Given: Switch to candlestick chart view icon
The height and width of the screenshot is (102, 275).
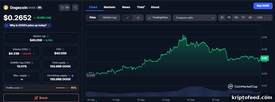Looking at the screenshot, I should (x=138, y=18).
